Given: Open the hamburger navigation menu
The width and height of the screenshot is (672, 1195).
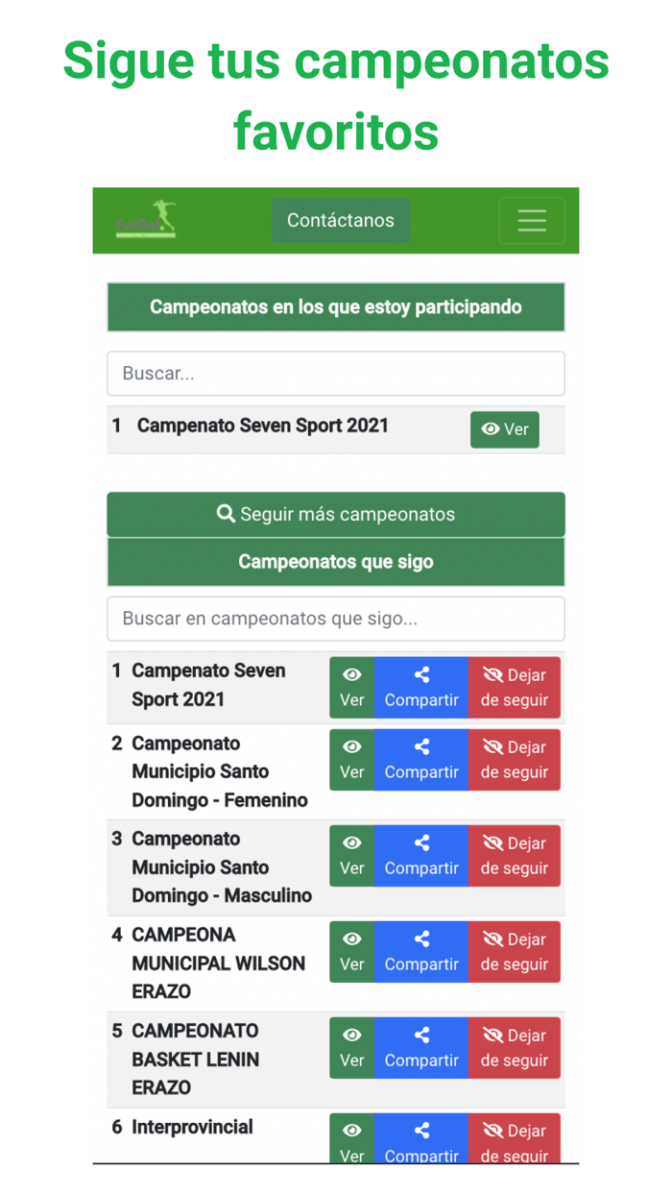Looking at the screenshot, I should [532, 220].
